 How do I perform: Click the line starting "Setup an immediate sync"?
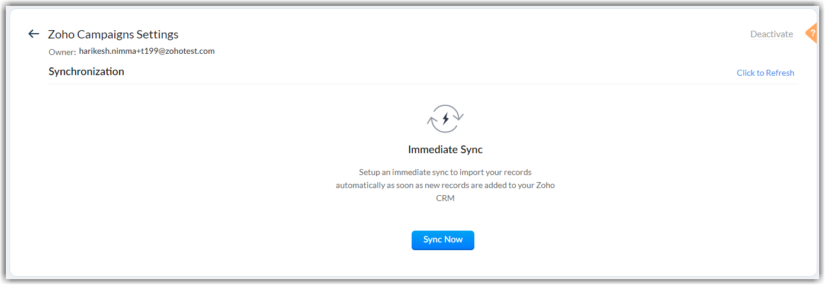coord(445,173)
